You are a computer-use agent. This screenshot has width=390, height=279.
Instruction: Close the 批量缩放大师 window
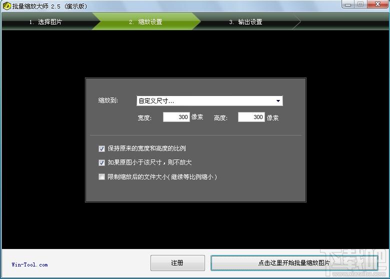(377, 4)
